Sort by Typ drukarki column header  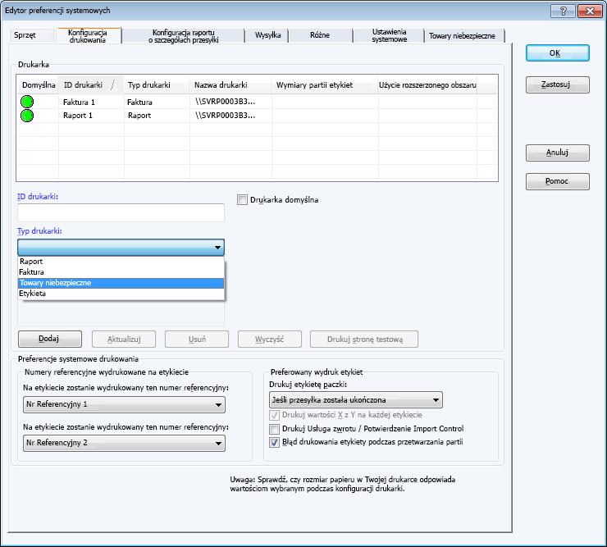tap(157, 84)
